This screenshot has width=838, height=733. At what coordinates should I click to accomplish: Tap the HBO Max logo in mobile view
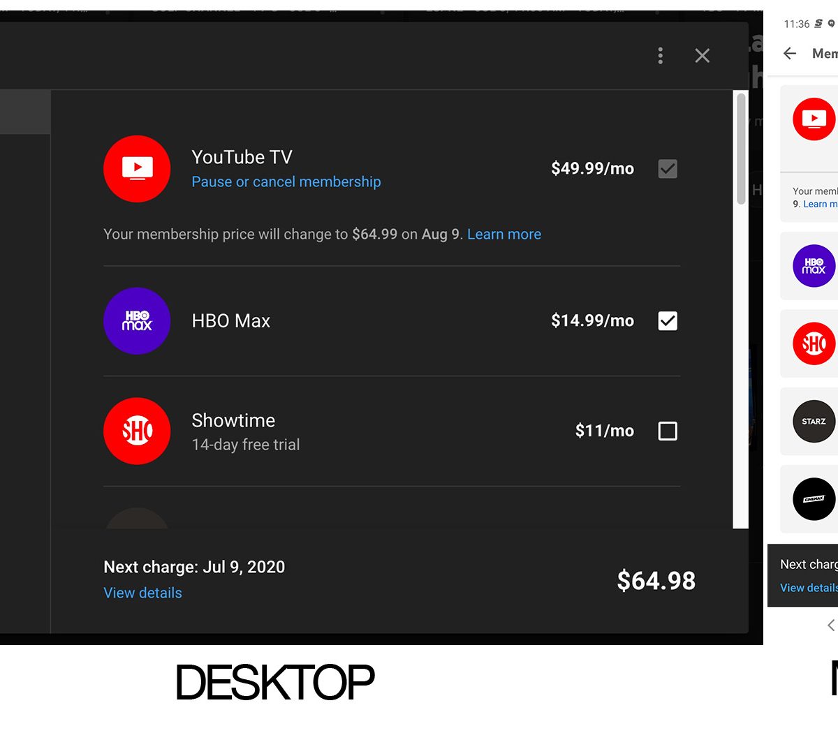click(814, 266)
